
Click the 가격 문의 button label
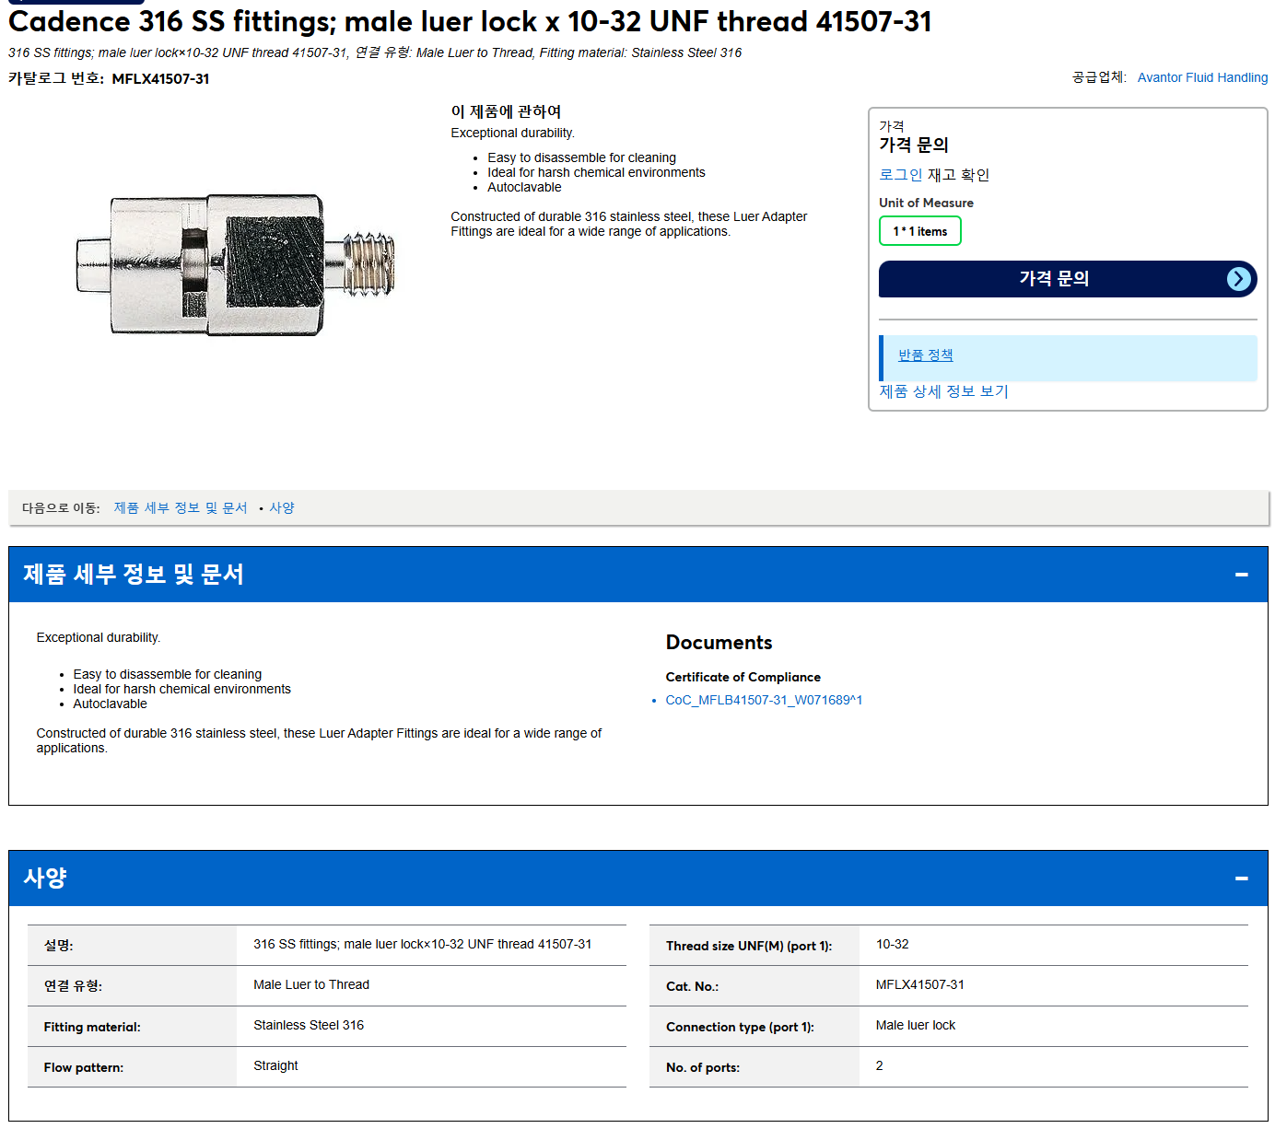(x=1054, y=278)
